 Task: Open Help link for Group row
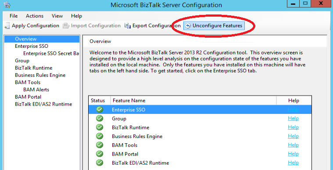(293, 118)
